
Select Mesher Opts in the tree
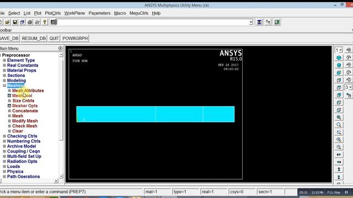(25, 106)
